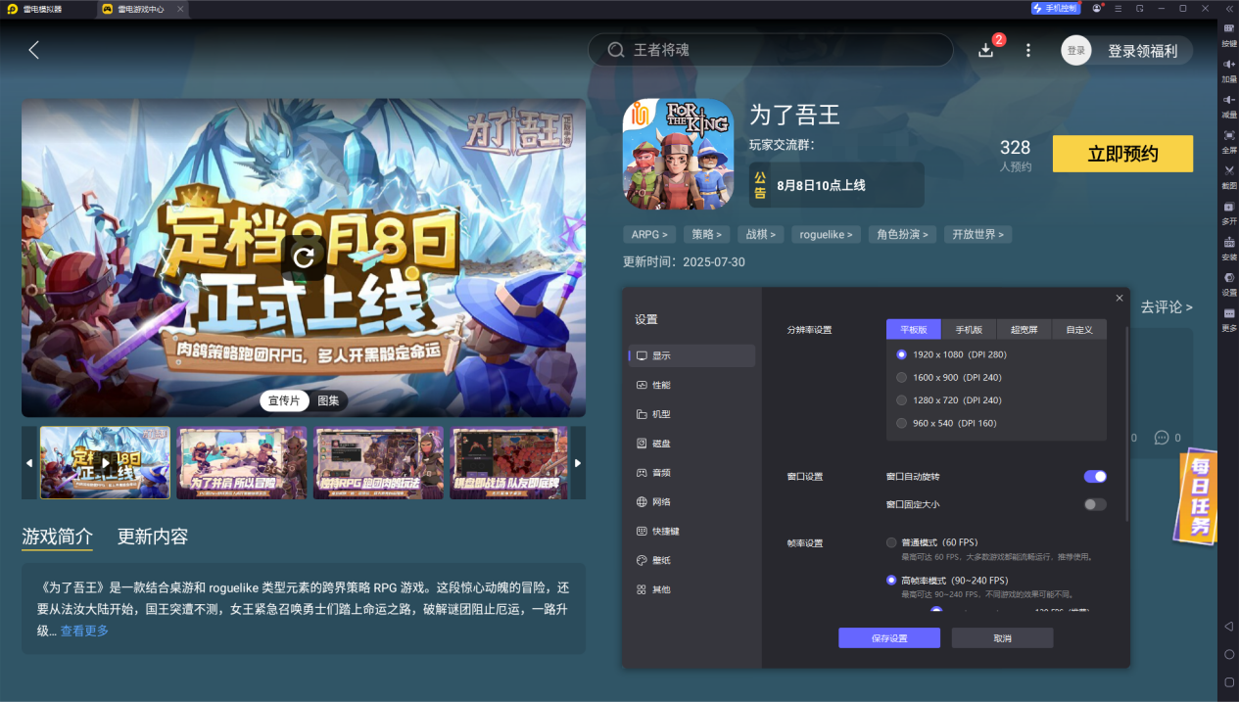Open 显示 display settings category

[692, 355]
